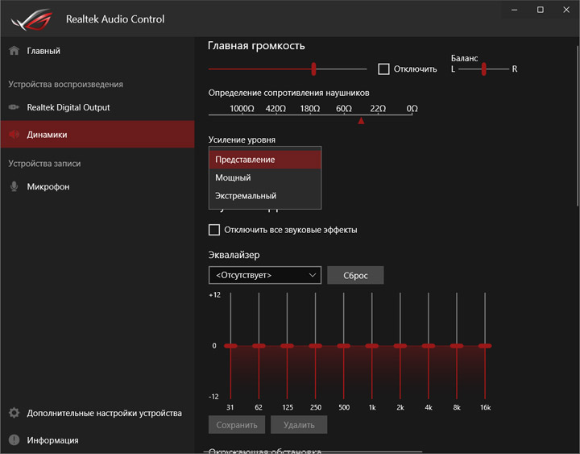The width and height of the screenshot is (580, 454).
Task: Select the Динамики speakers device
Action: [x=97, y=134]
